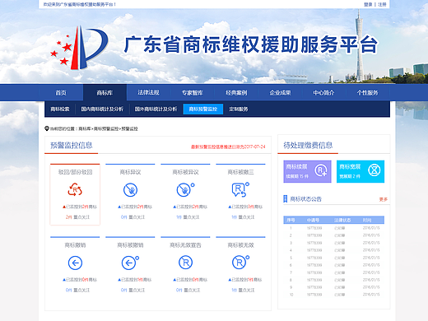Open the 首页 navigation tab
This screenshot has width=428, height=321.
61,93
